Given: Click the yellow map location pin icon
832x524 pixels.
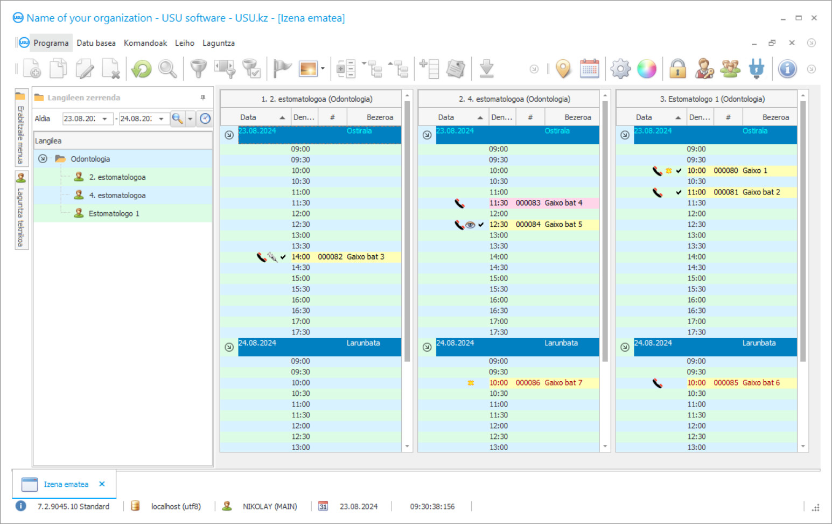Looking at the screenshot, I should (563, 69).
